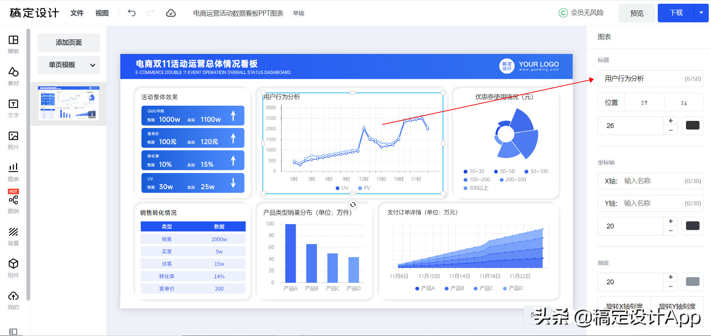
Task: Click the document title 电商运营活动数据看板PPT图表
Action: [238, 13]
